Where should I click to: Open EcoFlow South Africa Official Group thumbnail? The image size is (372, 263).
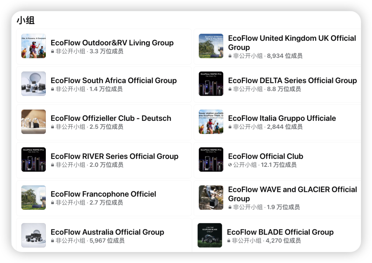33,84
